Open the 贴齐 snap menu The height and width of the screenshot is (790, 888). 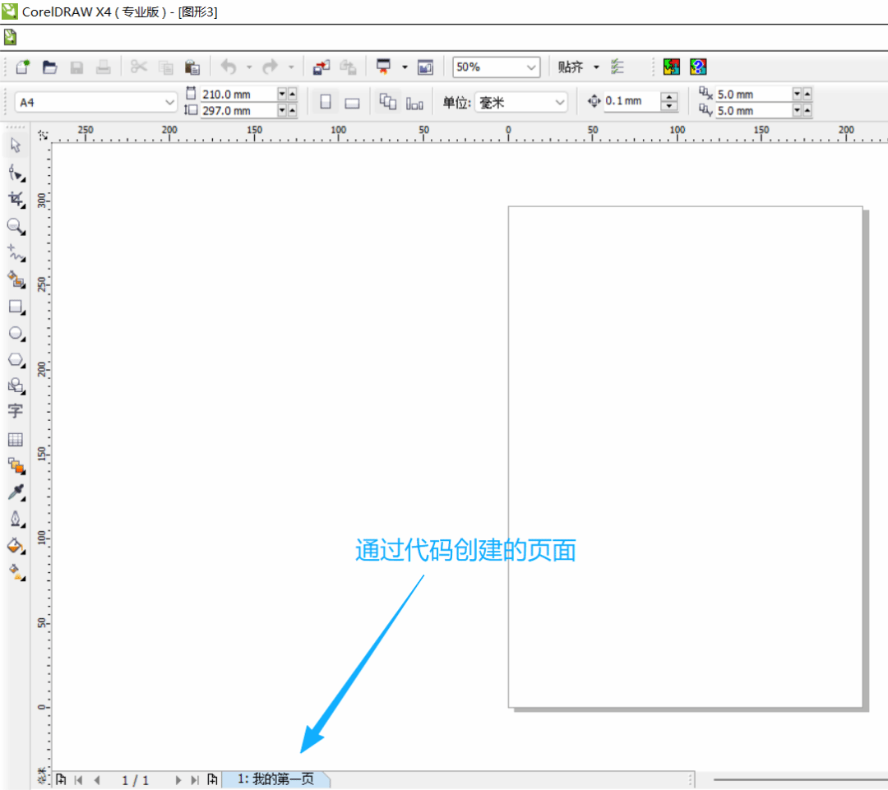point(578,67)
